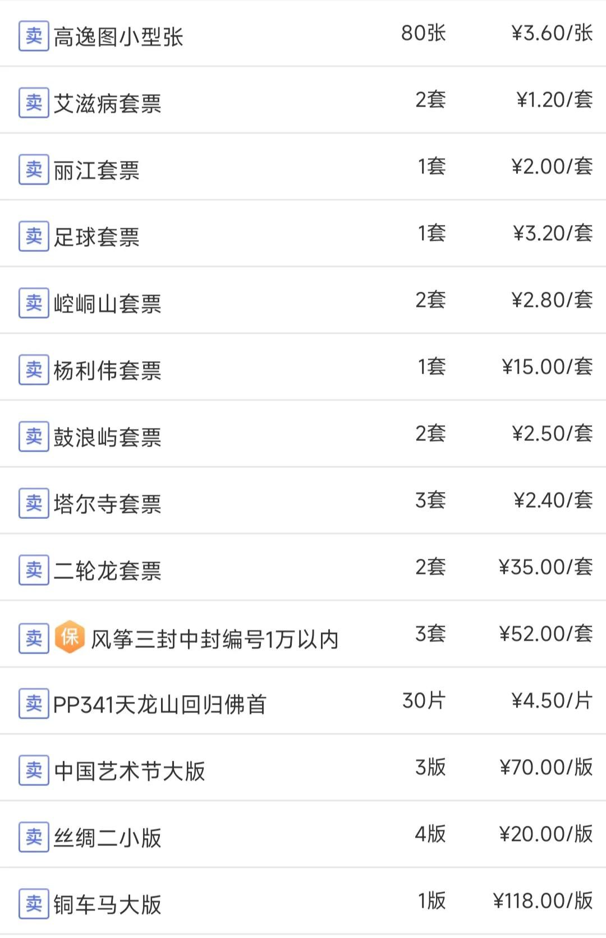The width and height of the screenshot is (606, 938).
Task: View the 二轮龙套票 listing
Action: 107,571
